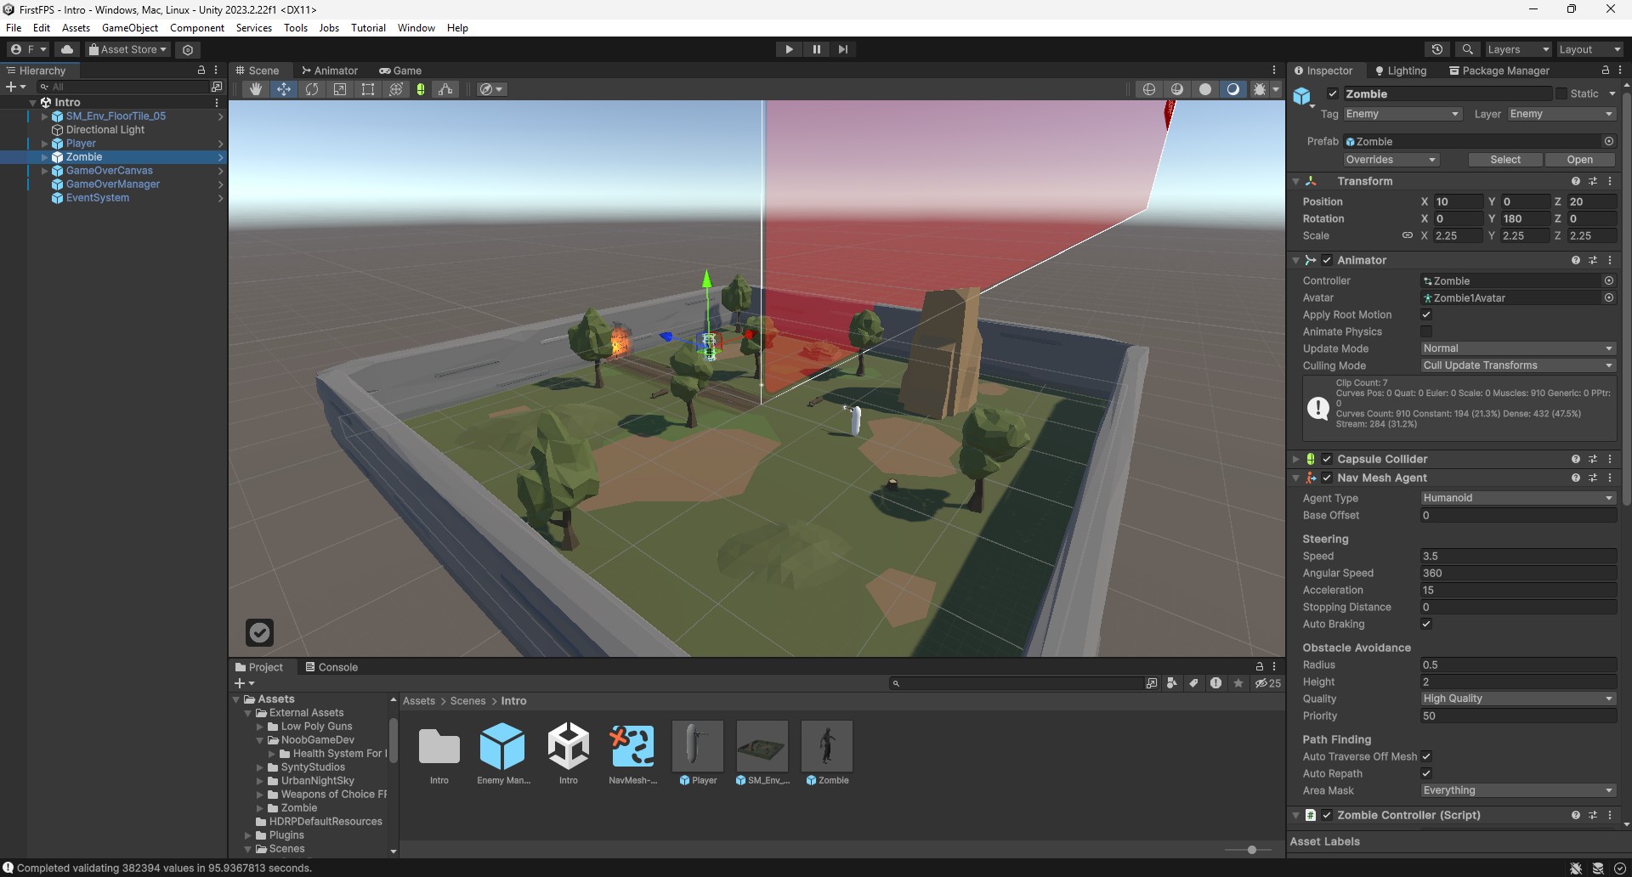Click the Project icon size slider handle
Viewport: 1632px width, 877px height.
pyautogui.click(x=1251, y=850)
